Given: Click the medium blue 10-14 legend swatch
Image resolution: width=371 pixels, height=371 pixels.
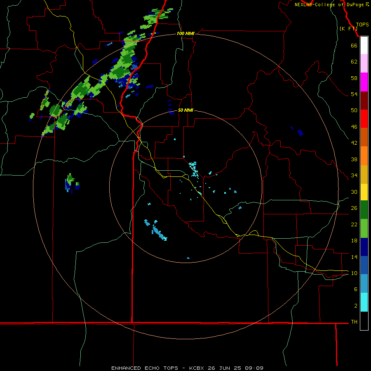Looking at the screenshot, I should coord(364,265).
